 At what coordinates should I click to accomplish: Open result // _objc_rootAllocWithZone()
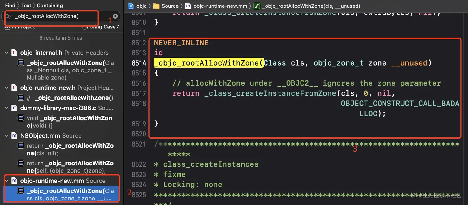click(x=70, y=98)
